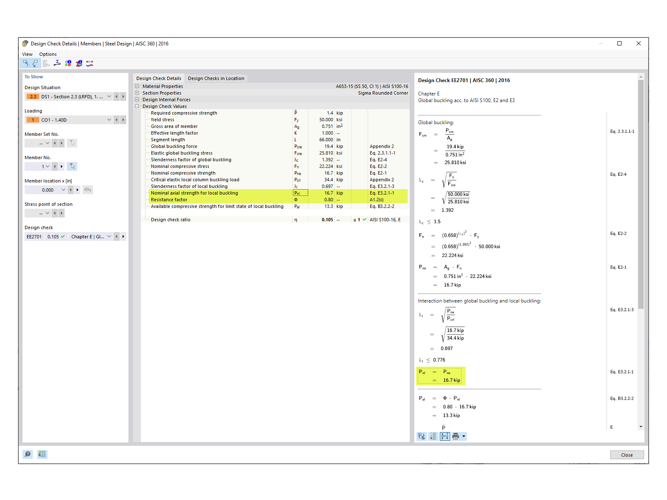Maximize the Design Check Details window
Viewport: 667px width, 500px height.
619,43
